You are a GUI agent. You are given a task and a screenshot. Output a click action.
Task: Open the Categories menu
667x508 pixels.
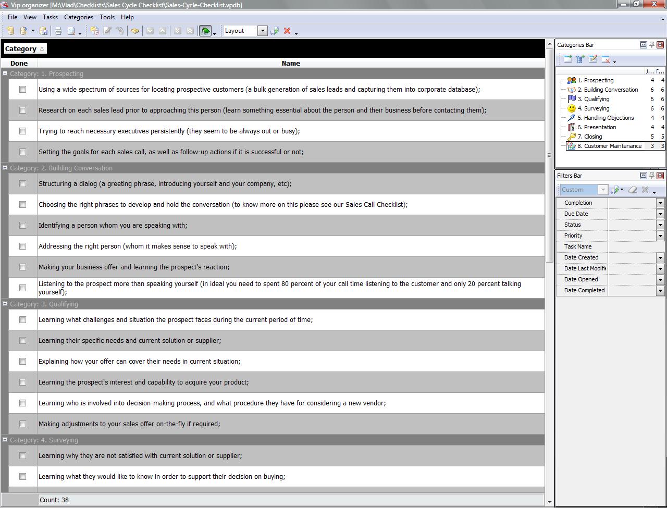(x=78, y=17)
